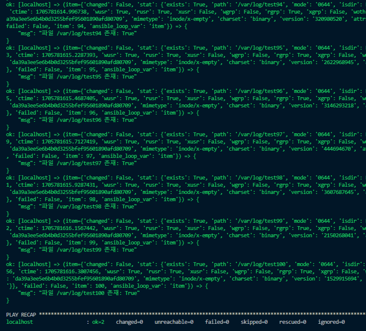
Task: Click the version value '444694670'
Action: 337,149
